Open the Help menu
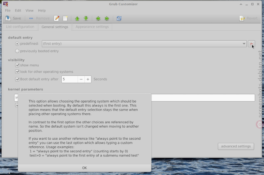The image size is (264, 175). 42,11
